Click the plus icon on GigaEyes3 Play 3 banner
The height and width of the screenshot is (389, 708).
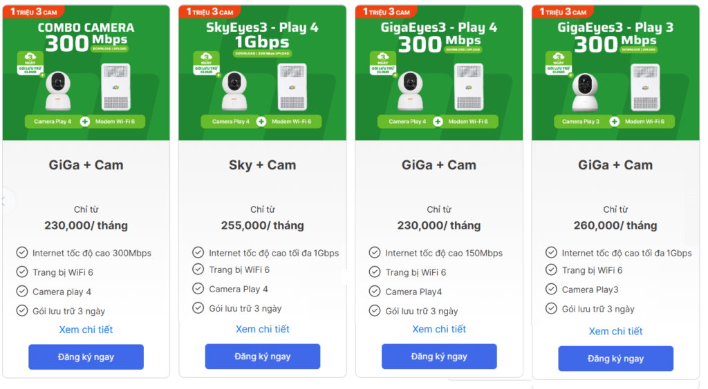point(615,122)
